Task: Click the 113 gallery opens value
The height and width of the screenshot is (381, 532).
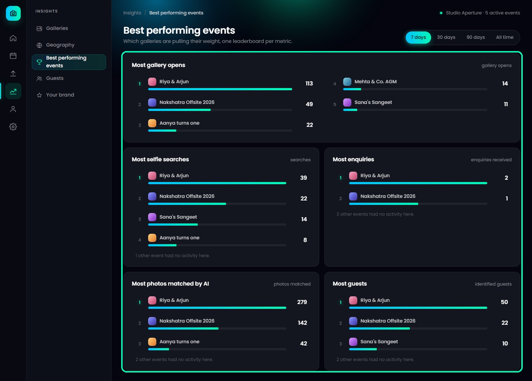Action: pos(309,84)
